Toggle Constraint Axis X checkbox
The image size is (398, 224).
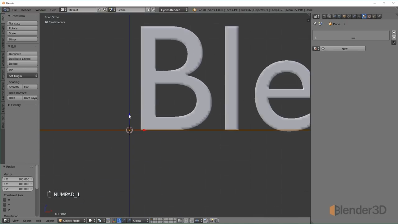tap(5, 200)
